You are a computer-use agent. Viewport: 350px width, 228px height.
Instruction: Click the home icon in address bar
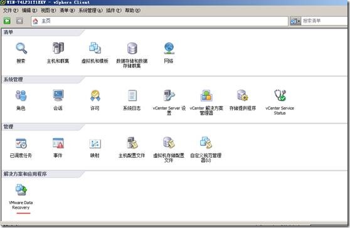pyautogui.click(x=35, y=21)
